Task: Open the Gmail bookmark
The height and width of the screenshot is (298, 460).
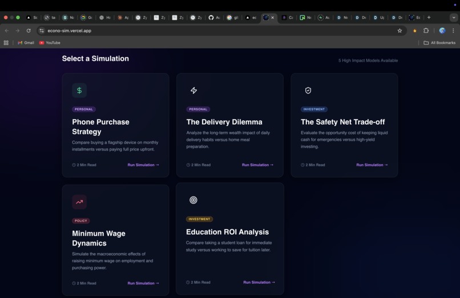Action: pyautogui.click(x=26, y=43)
